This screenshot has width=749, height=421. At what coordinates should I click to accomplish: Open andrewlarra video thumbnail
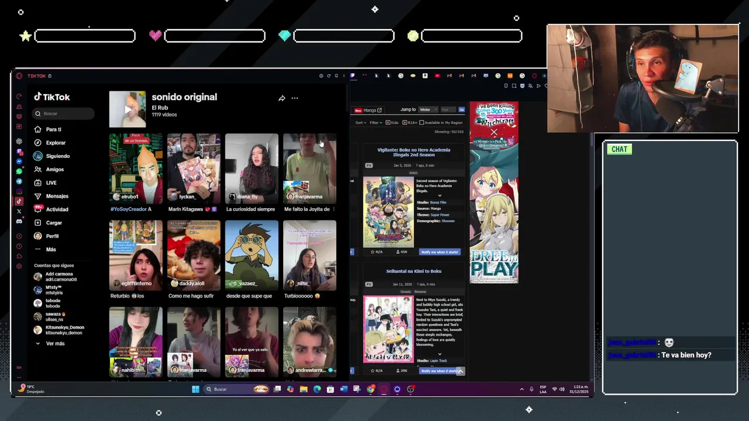(x=310, y=341)
